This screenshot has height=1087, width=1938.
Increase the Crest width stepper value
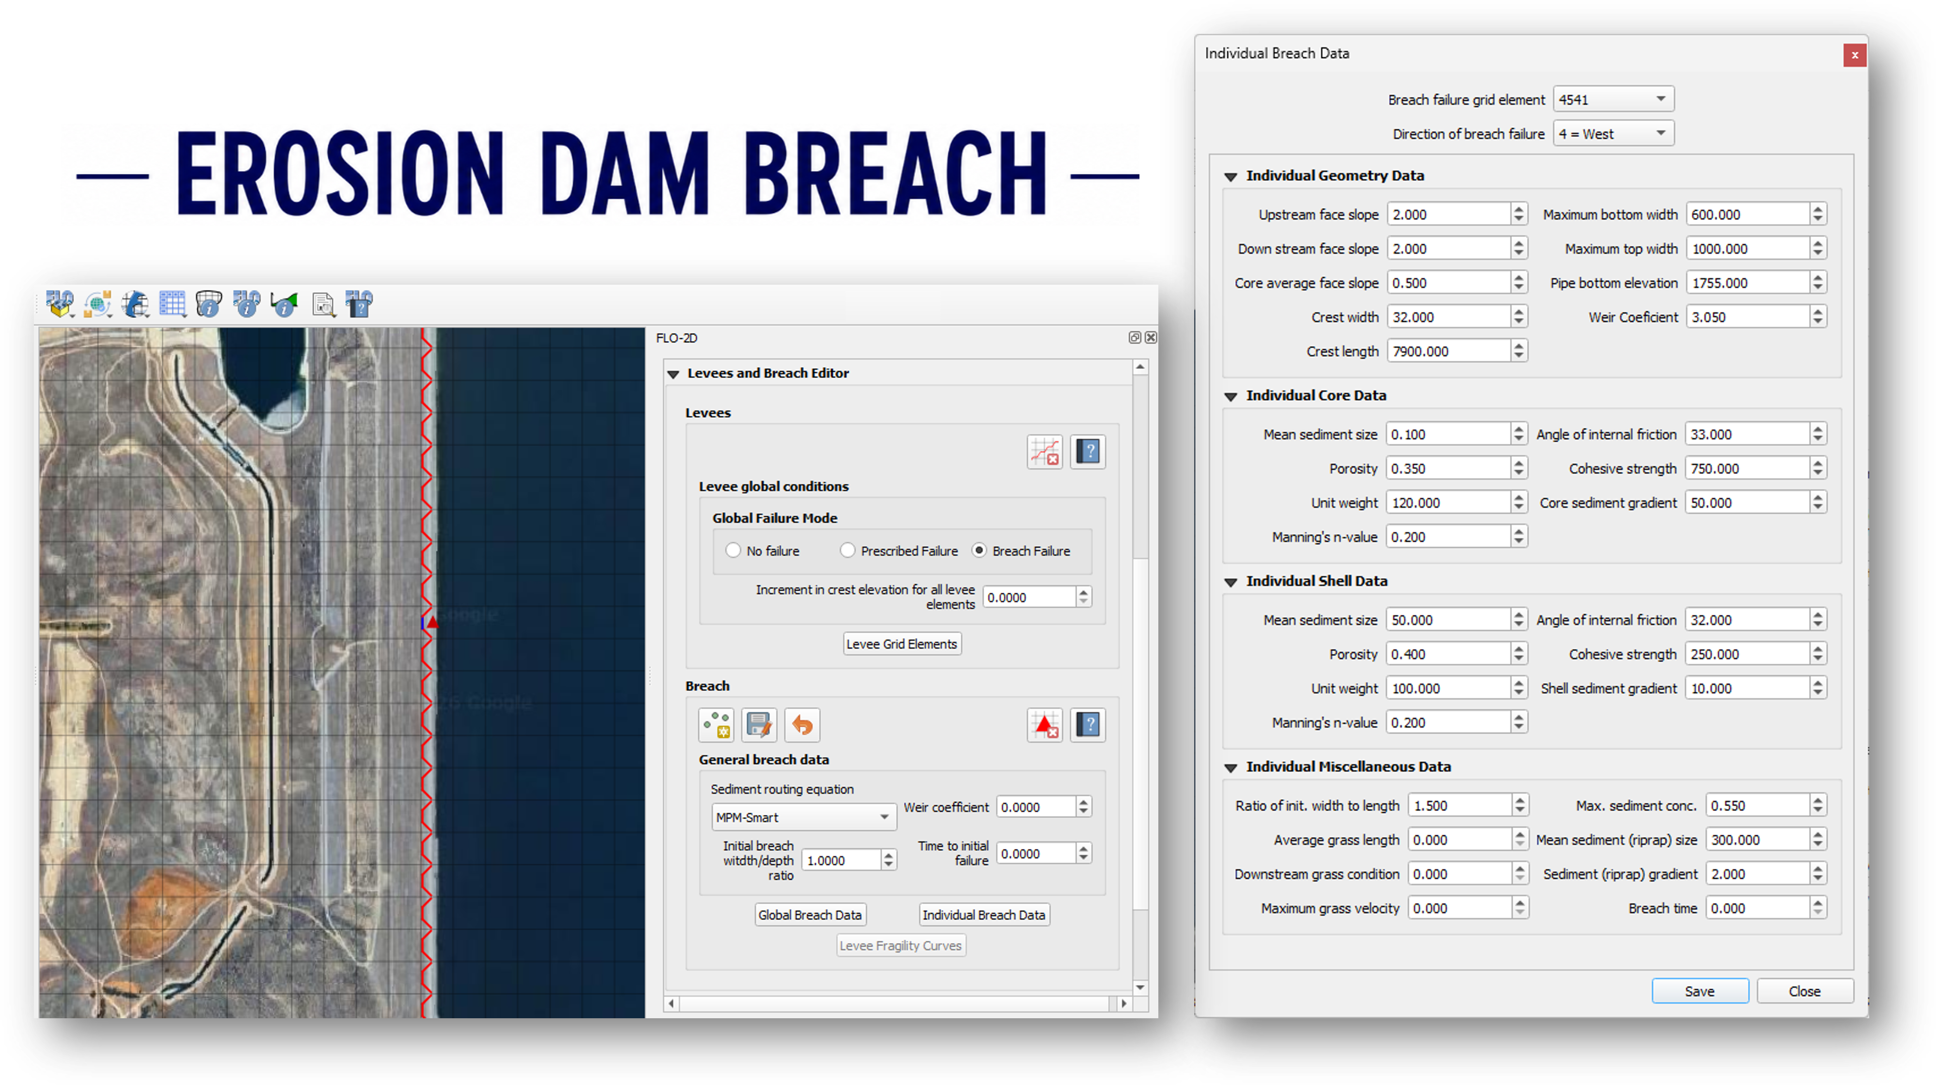[1519, 311]
